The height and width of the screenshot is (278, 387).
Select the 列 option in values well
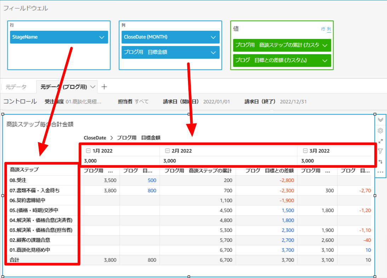(x=329, y=29)
